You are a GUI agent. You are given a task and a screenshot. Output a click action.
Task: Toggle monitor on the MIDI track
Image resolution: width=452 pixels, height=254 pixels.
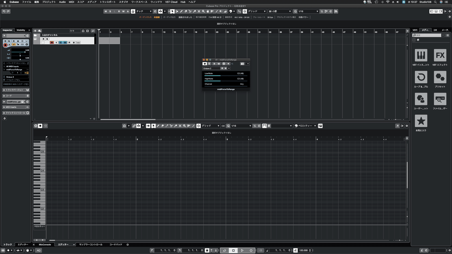pos(56,43)
